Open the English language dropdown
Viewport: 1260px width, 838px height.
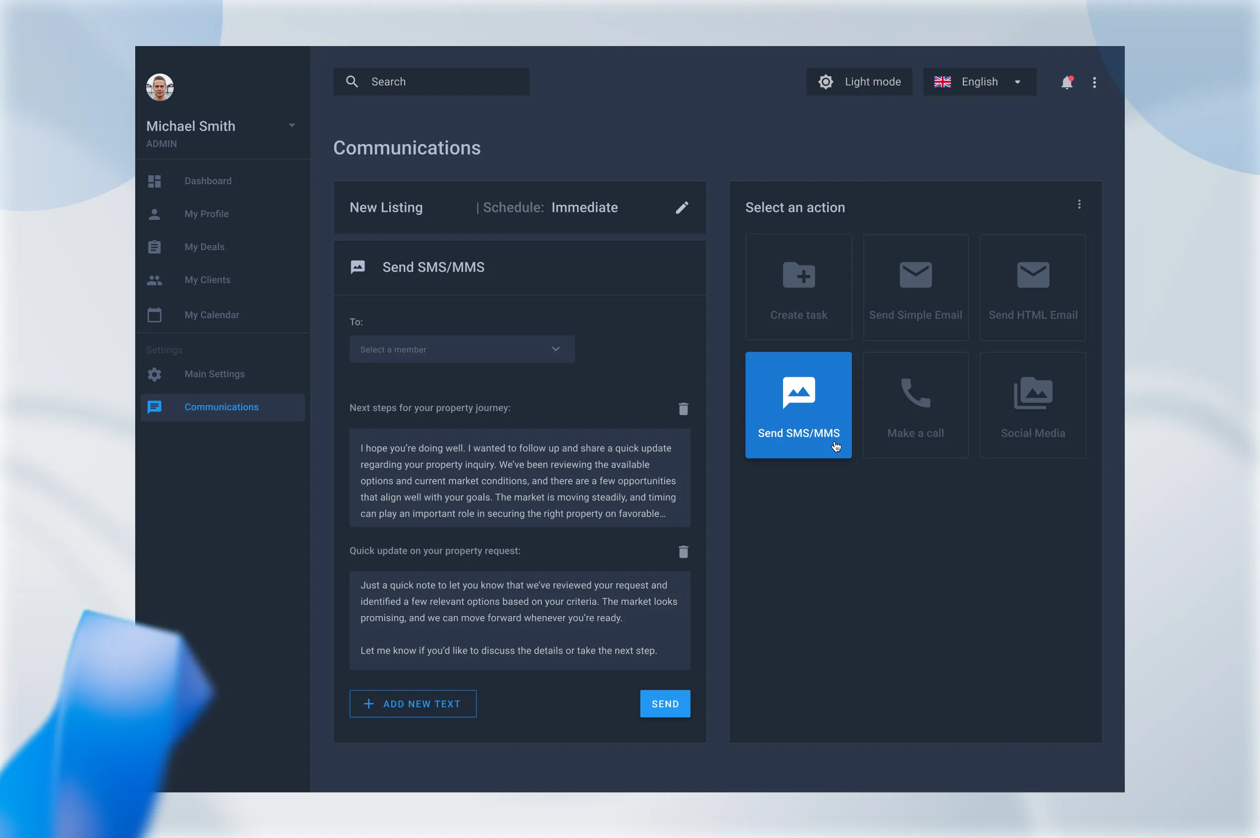[x=979, y=82]
